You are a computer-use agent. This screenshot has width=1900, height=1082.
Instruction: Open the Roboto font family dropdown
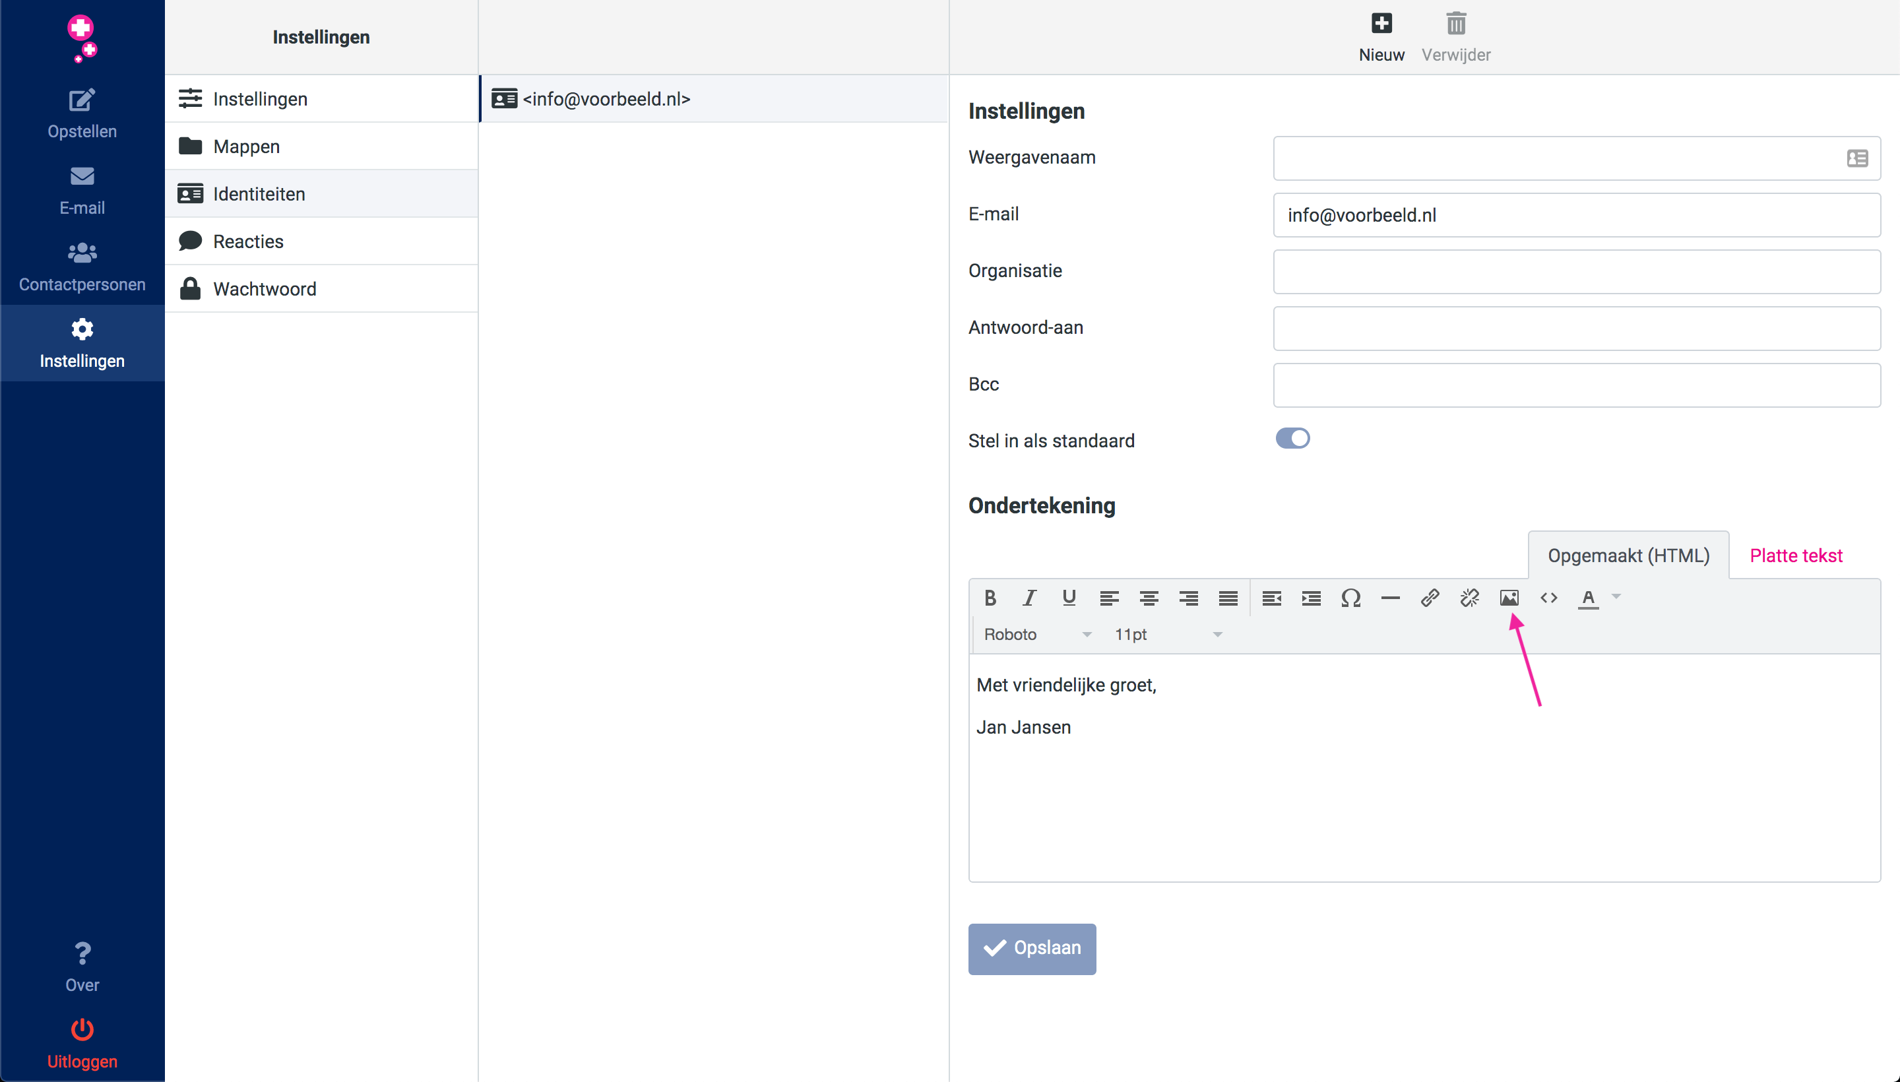point(1036,634)
